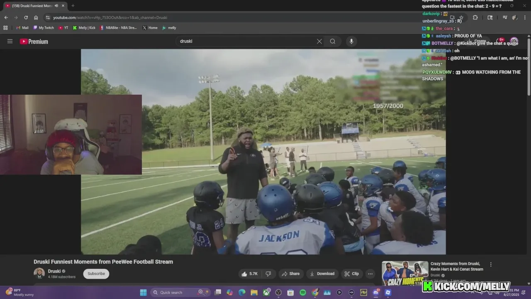Open the browser extensions puzzle icon
This screenshot has height=299, width=531.
coord(475,17)
